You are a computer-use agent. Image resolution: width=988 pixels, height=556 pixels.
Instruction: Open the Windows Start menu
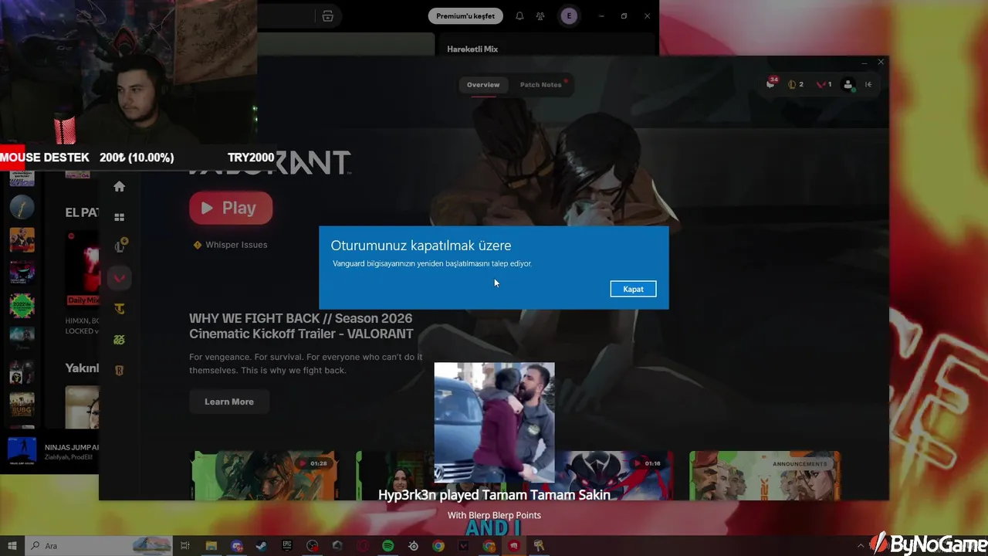(12, 546)
